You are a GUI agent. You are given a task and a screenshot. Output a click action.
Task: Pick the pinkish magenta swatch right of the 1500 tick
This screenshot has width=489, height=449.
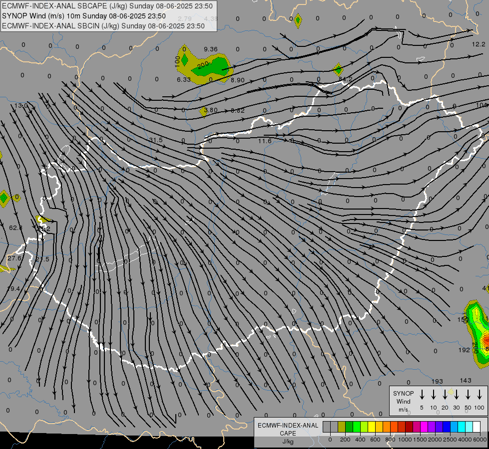tap(417, 427)
